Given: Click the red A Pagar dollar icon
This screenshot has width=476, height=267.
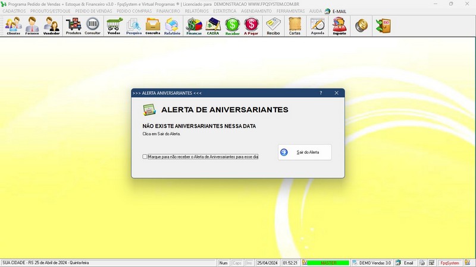Looking at the screenshot, I should coord(251,26).
